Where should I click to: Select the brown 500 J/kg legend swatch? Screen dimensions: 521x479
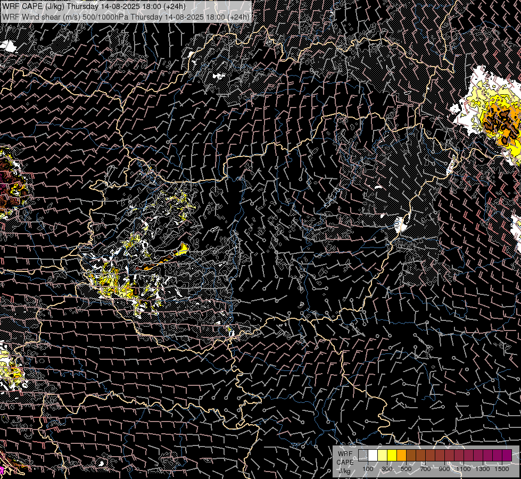(x=411, y=455)
